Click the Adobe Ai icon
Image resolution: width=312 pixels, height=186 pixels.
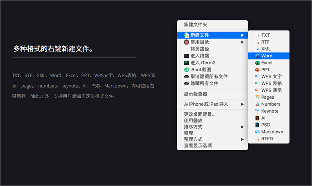pyautogui.click(x=257, y=118)
